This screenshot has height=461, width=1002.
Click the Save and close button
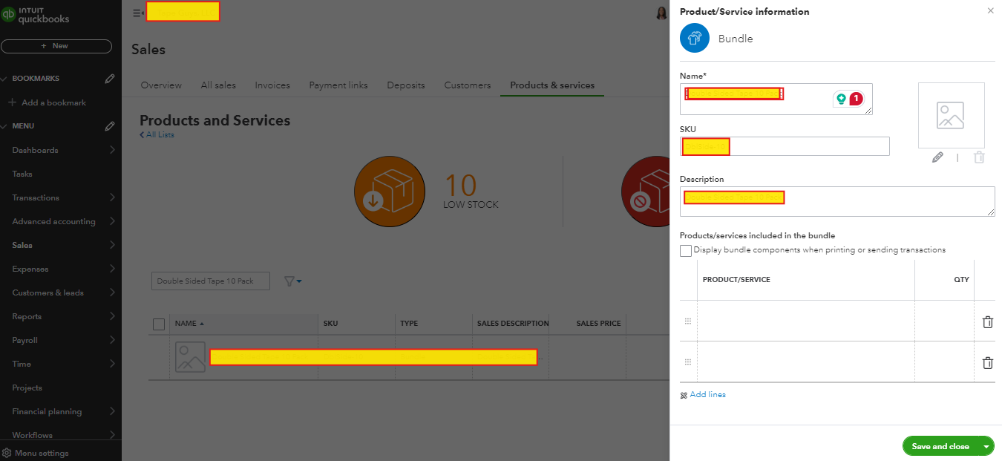coord(940,446)
